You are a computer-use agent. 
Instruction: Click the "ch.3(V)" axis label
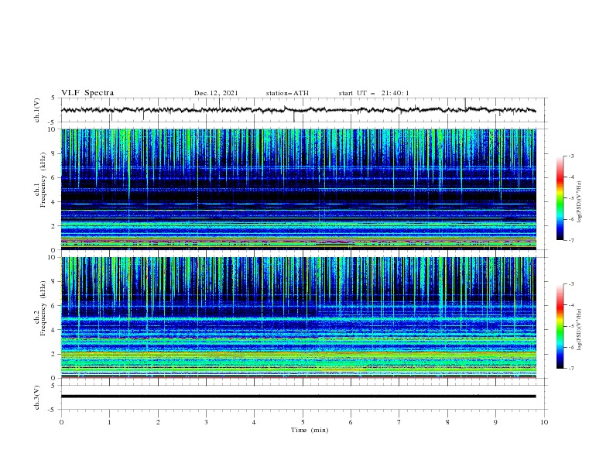point(37,397)
